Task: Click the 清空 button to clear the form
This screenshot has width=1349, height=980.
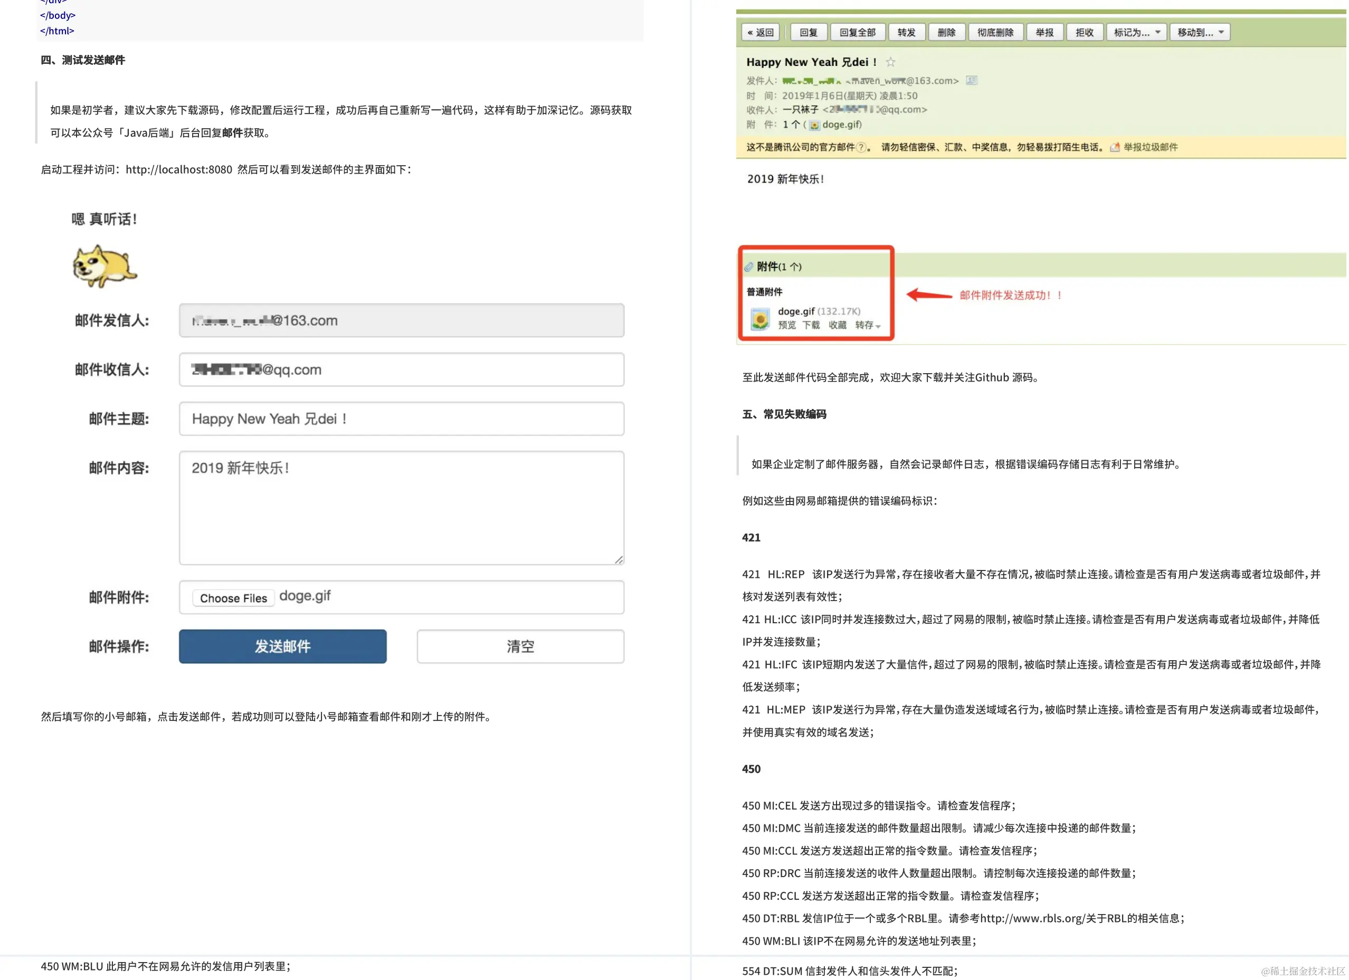Action: tap(520, 646)
